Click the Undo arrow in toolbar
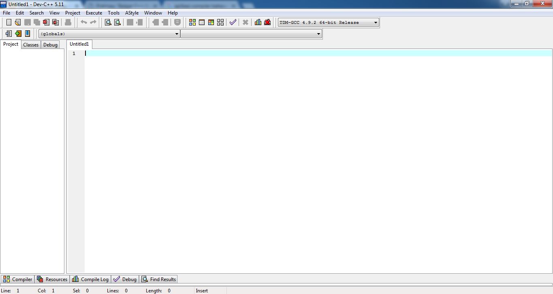The height and width of the screenshot is (294, 553). point(84,22)
